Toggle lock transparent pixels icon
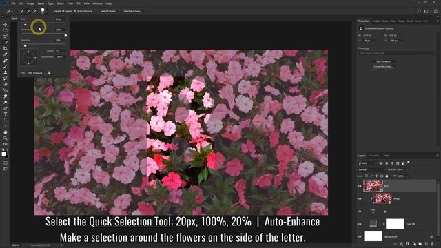 367,176
